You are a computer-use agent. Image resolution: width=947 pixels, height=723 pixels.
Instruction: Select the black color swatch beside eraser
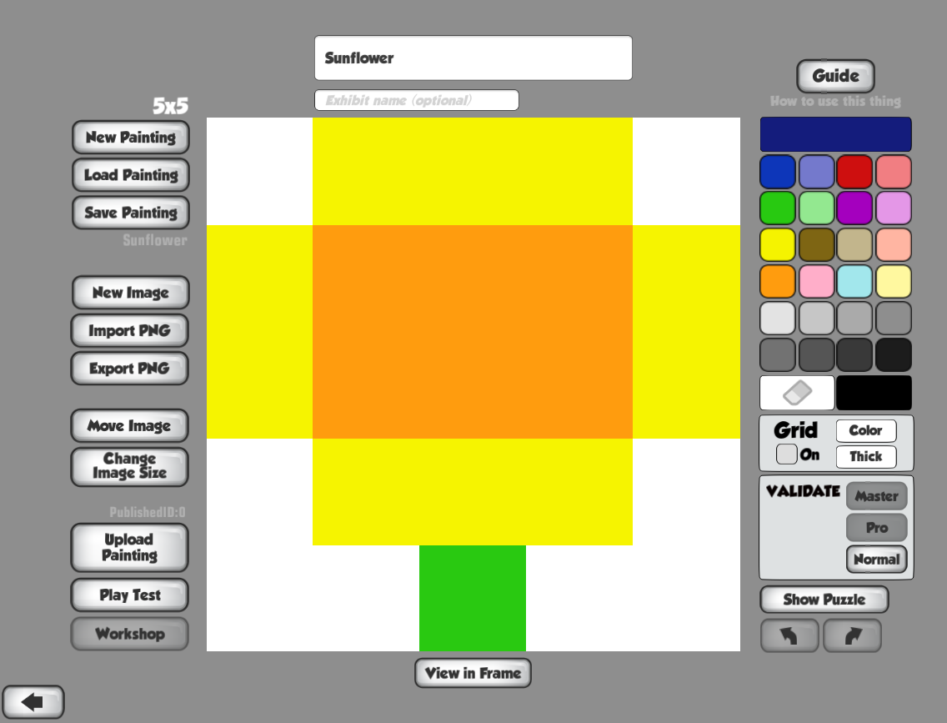(874, 393)
